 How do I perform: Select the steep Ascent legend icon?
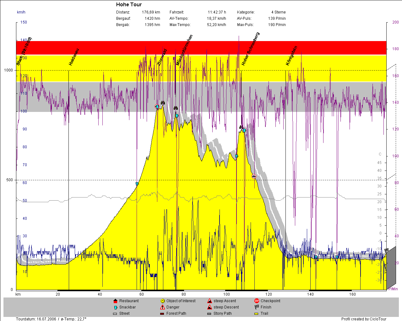(x=209, y=301)
